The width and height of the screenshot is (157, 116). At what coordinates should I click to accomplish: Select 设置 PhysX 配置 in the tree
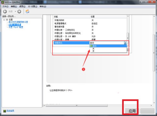(16, 27)
